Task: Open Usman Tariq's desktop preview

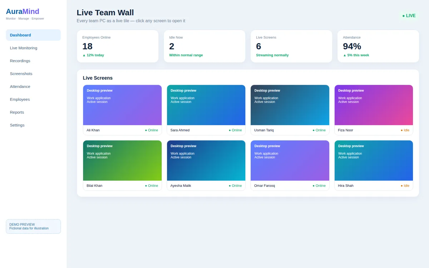Action: (x=290, y=105)
